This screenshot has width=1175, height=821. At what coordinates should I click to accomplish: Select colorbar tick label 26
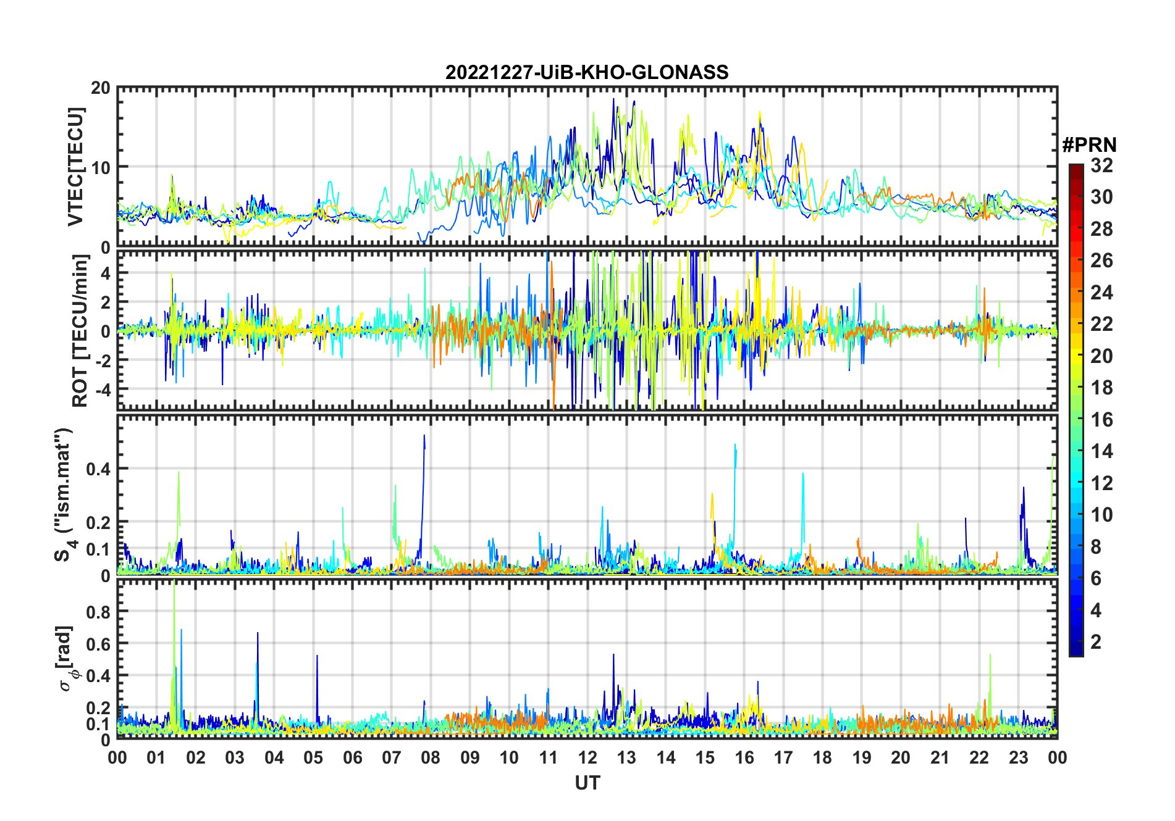pyautogui.click(x=1101, y=260)
